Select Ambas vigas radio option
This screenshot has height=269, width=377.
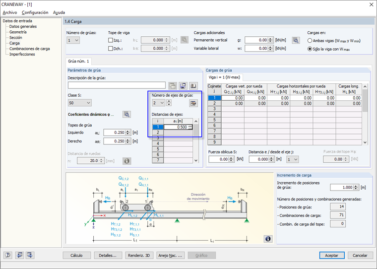[310, 41]
